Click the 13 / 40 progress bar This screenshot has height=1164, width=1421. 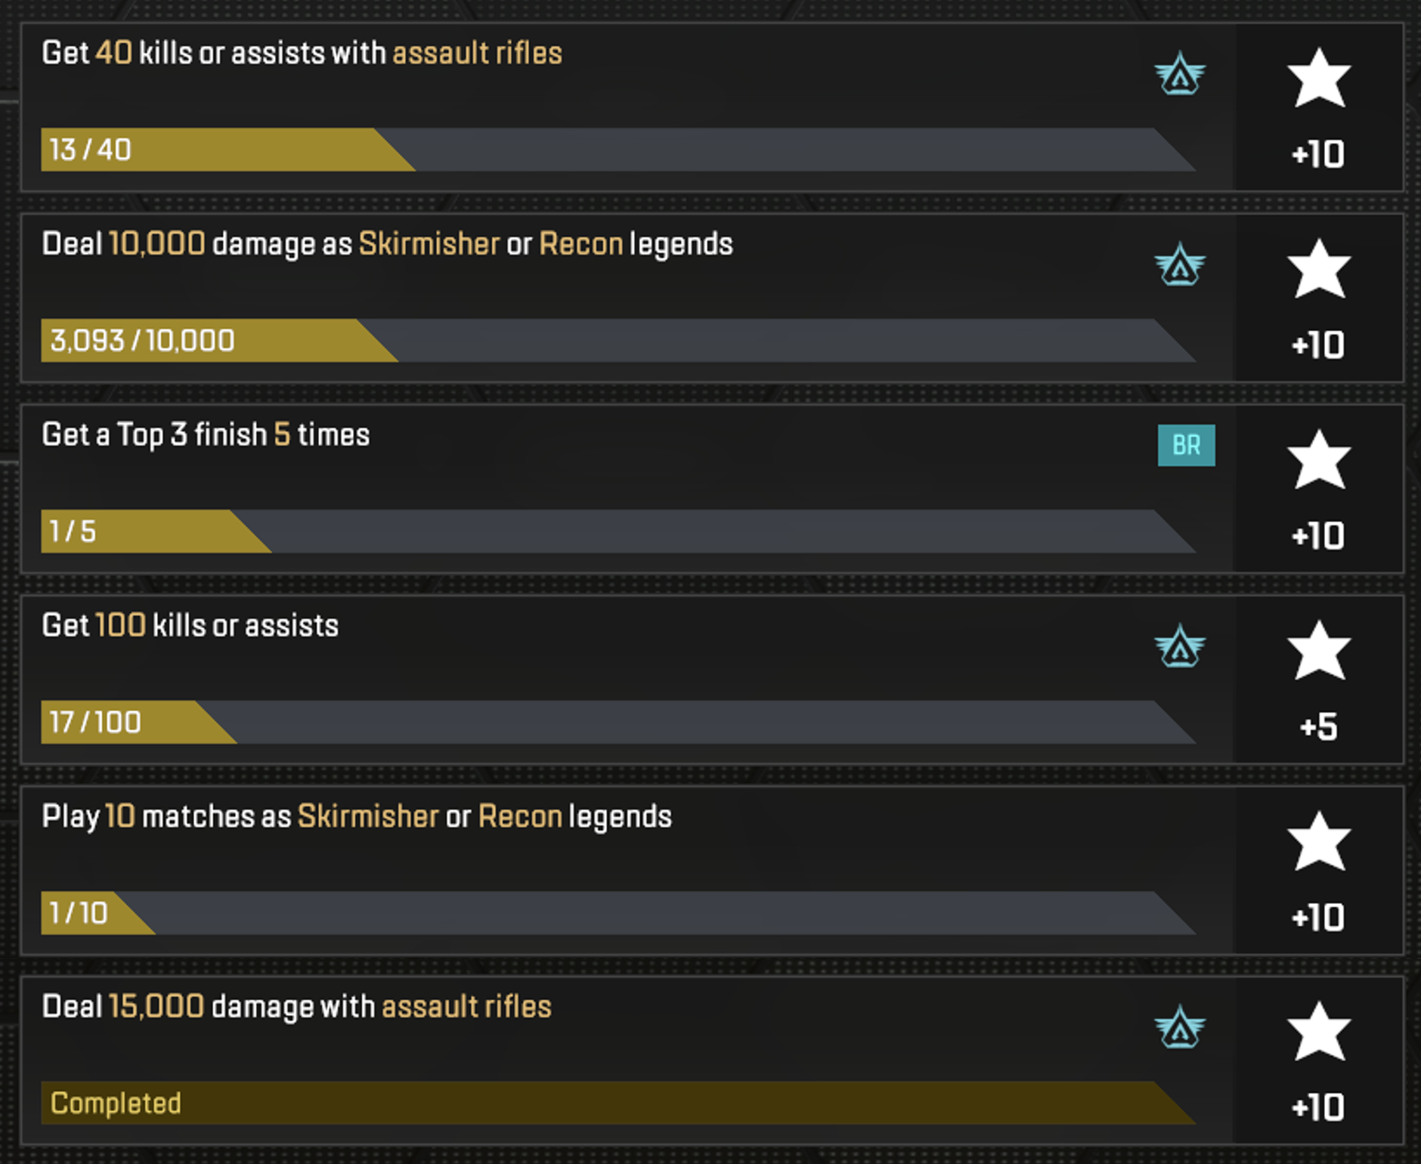point(616,150)
